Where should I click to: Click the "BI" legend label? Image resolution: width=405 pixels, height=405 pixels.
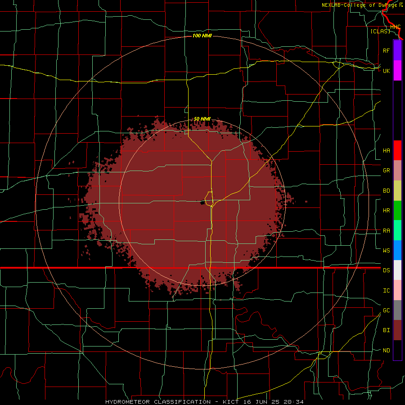[x=386, y=330]
